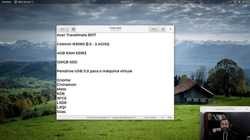Click the word Mate
250x140 pixels.
click(62, 89)
